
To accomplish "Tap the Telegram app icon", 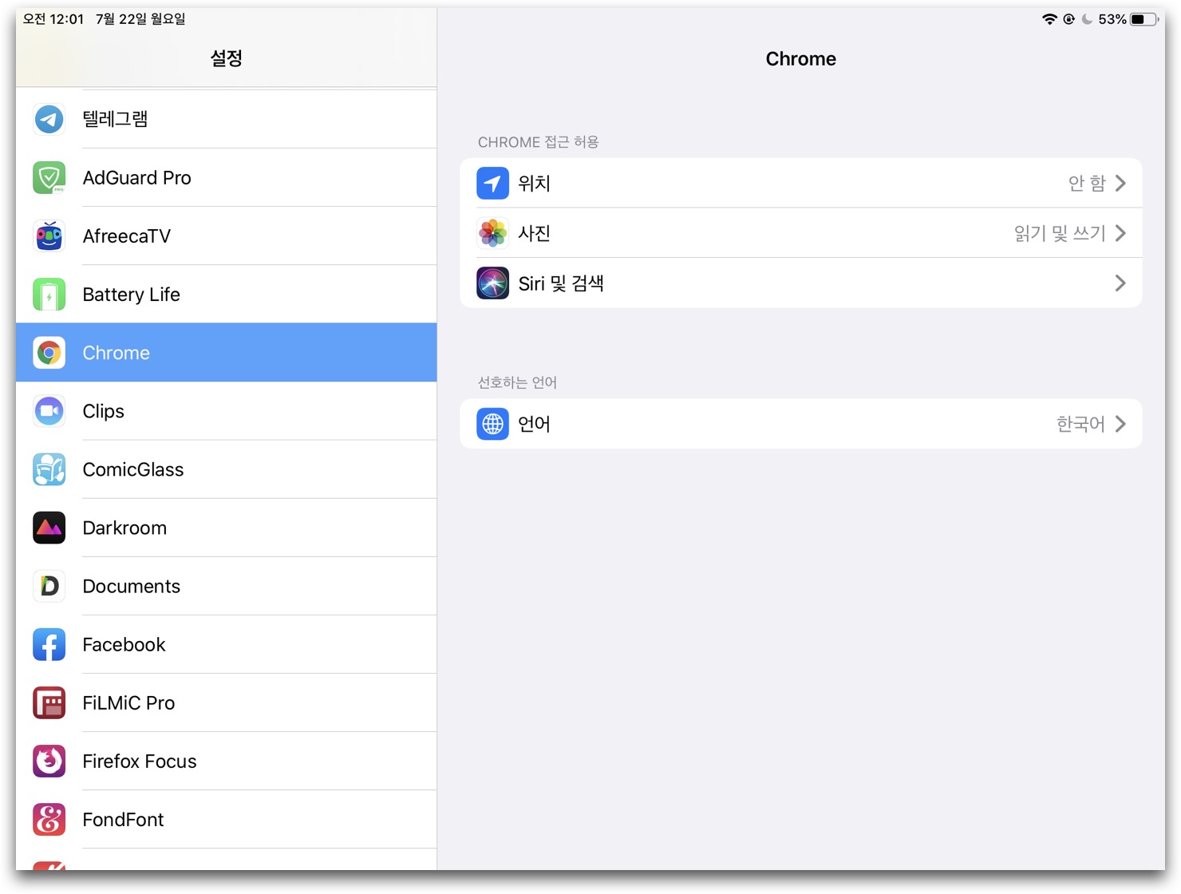I will tap(49, 120).
